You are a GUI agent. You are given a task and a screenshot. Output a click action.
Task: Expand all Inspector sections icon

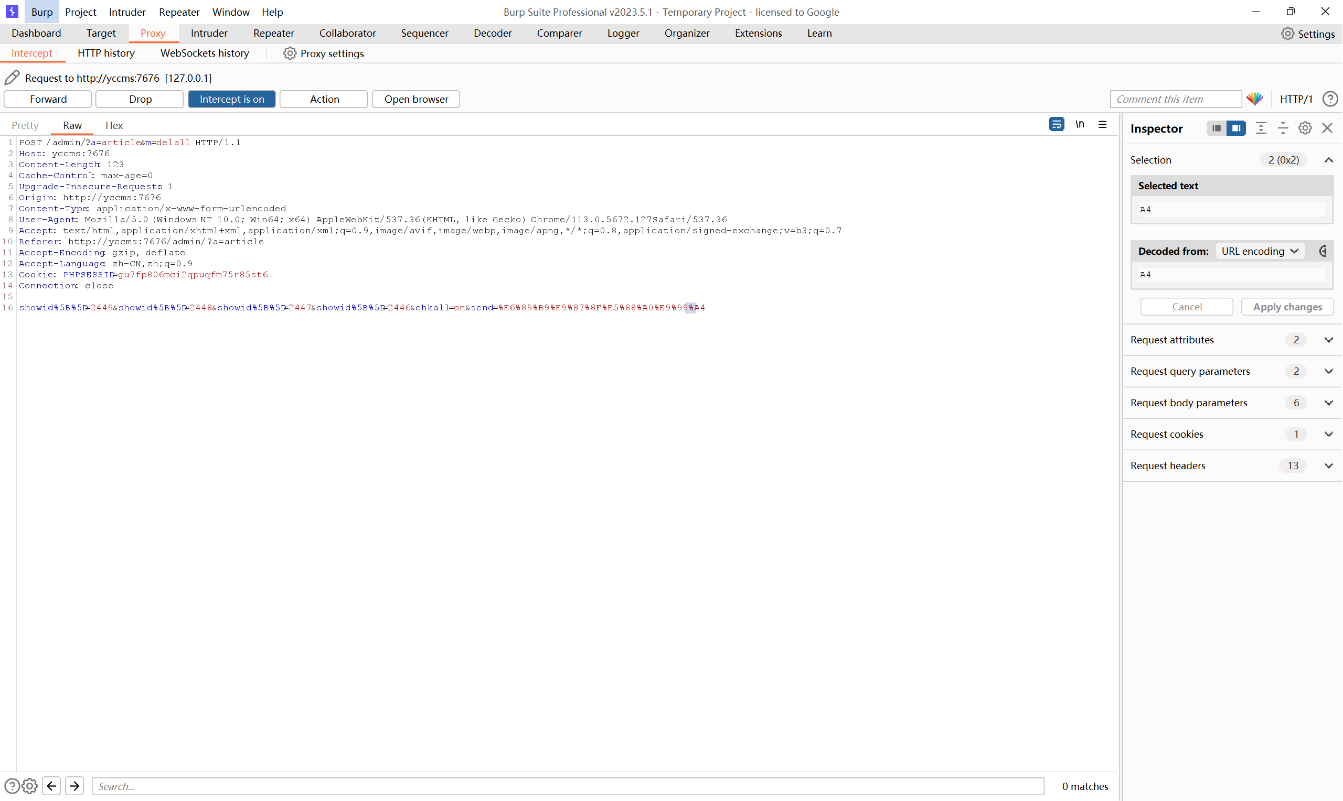pos(1261,128)
